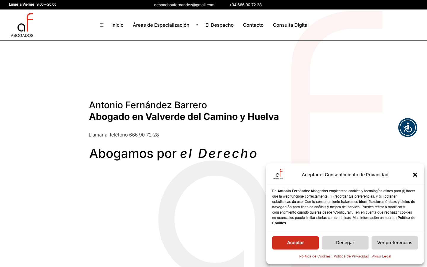Click the Aceptar cookies button
The height and width of the screenshot is (267, 427).
tap(295, 243)
